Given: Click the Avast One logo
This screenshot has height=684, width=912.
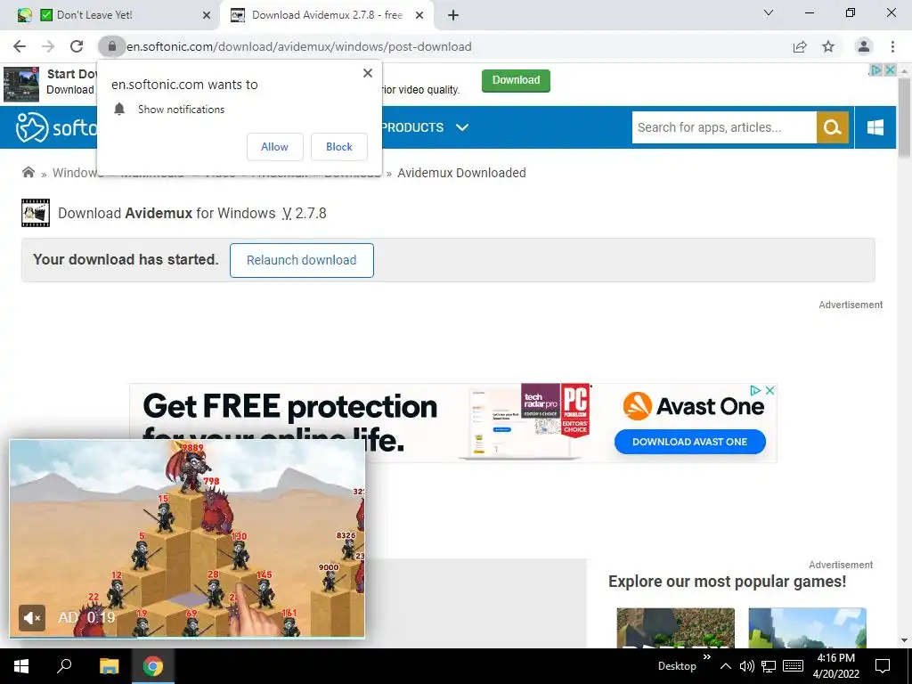Looking at the screenshot, I should 693,405.
